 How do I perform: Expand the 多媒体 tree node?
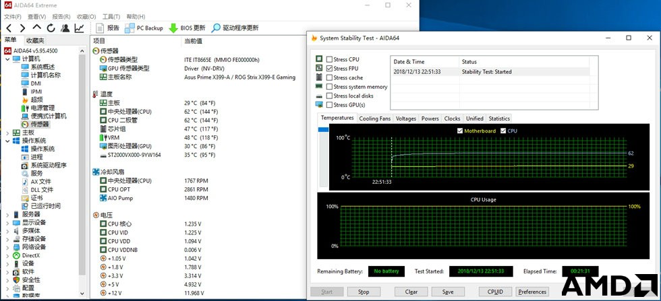(x=7, y=231)
